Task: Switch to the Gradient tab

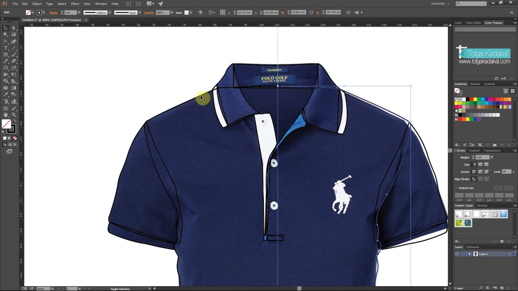Action: tap(474, 150)
